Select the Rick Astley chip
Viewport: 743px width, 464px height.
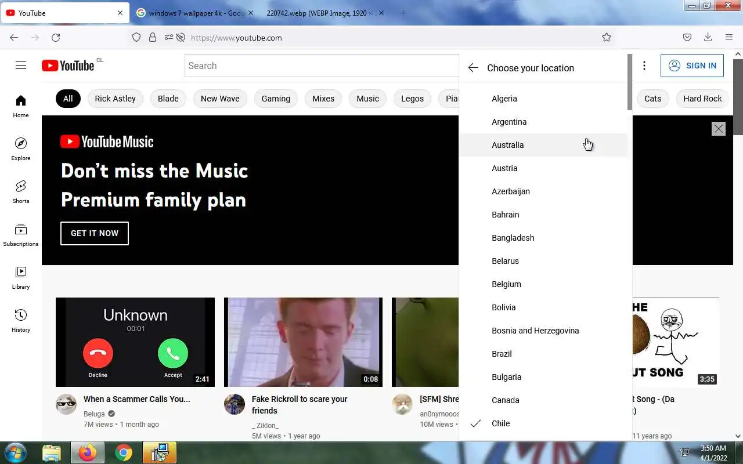coord(115,99)
